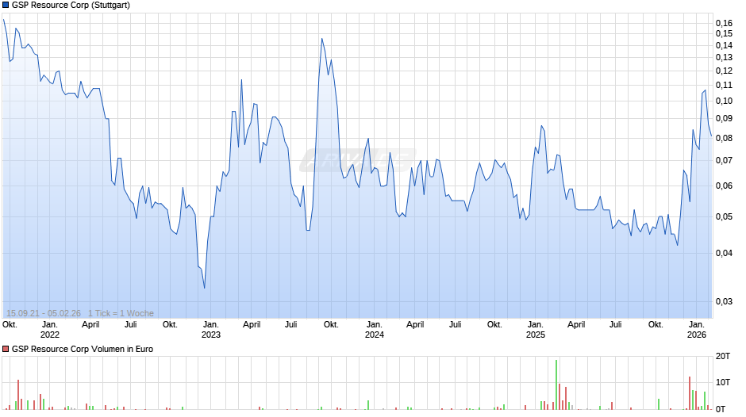The image size is (746, 417).
Task: Click the 0,12 price axis label
Action: [724, 71]
